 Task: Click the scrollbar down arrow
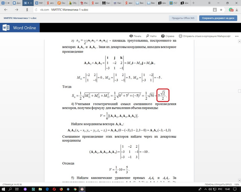click(x=239, y=180)
